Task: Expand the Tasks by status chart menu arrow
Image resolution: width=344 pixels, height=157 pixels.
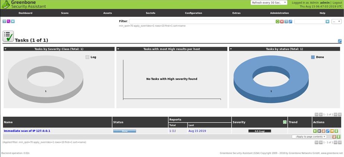Action: (231, 49)
